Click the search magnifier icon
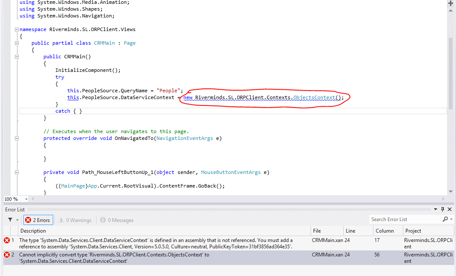Screen dimensions: 456x276 click(x=445, y=219)
